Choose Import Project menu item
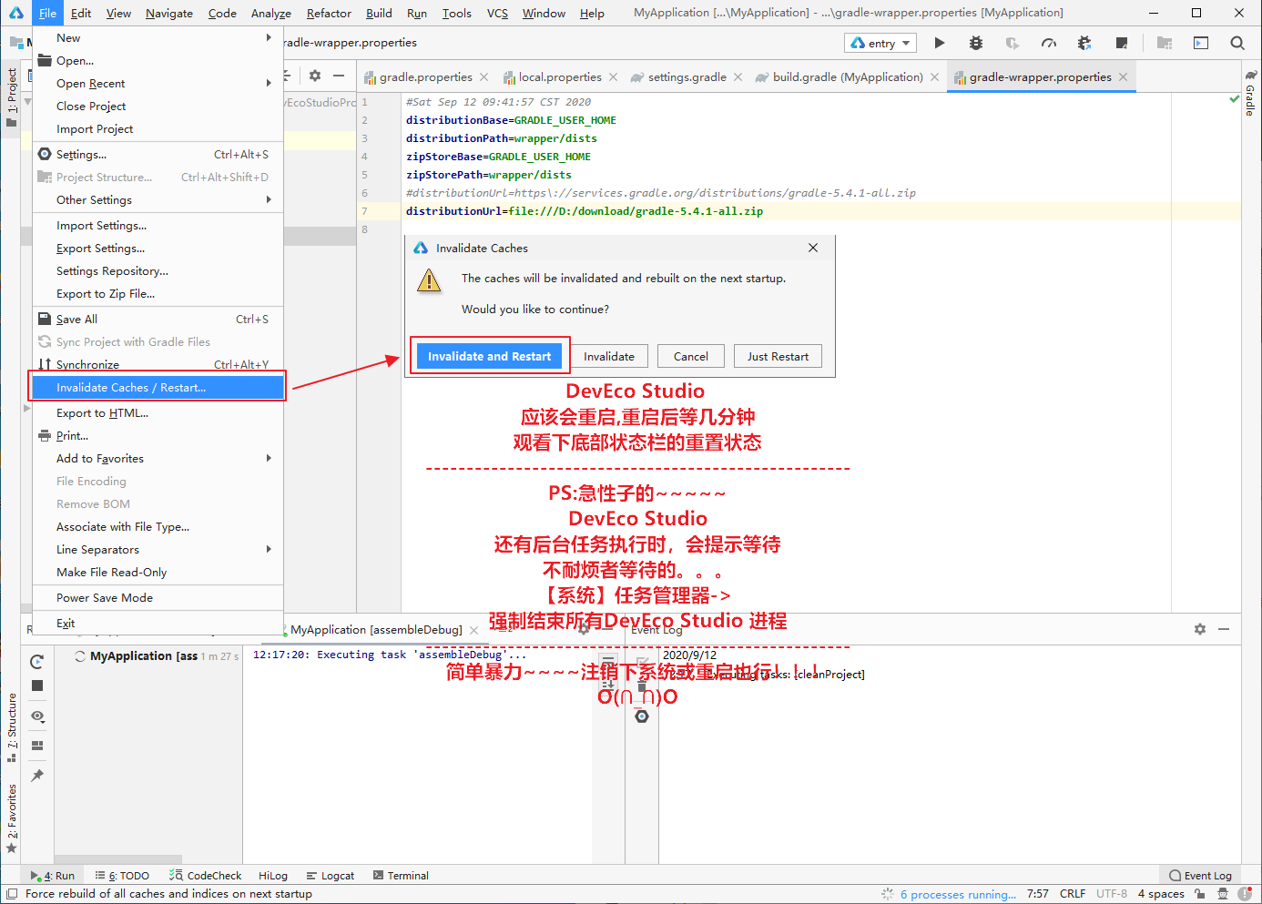Image resolution: width=1262 pixels, height=904 pixels. 158,128
